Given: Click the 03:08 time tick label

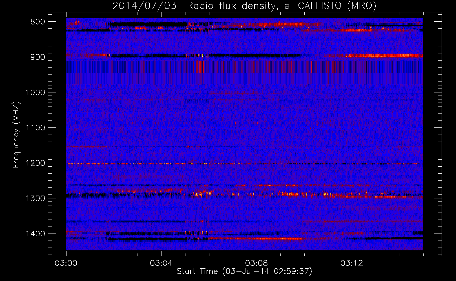Looking at the screenshot, I should (x=256, y=263).
